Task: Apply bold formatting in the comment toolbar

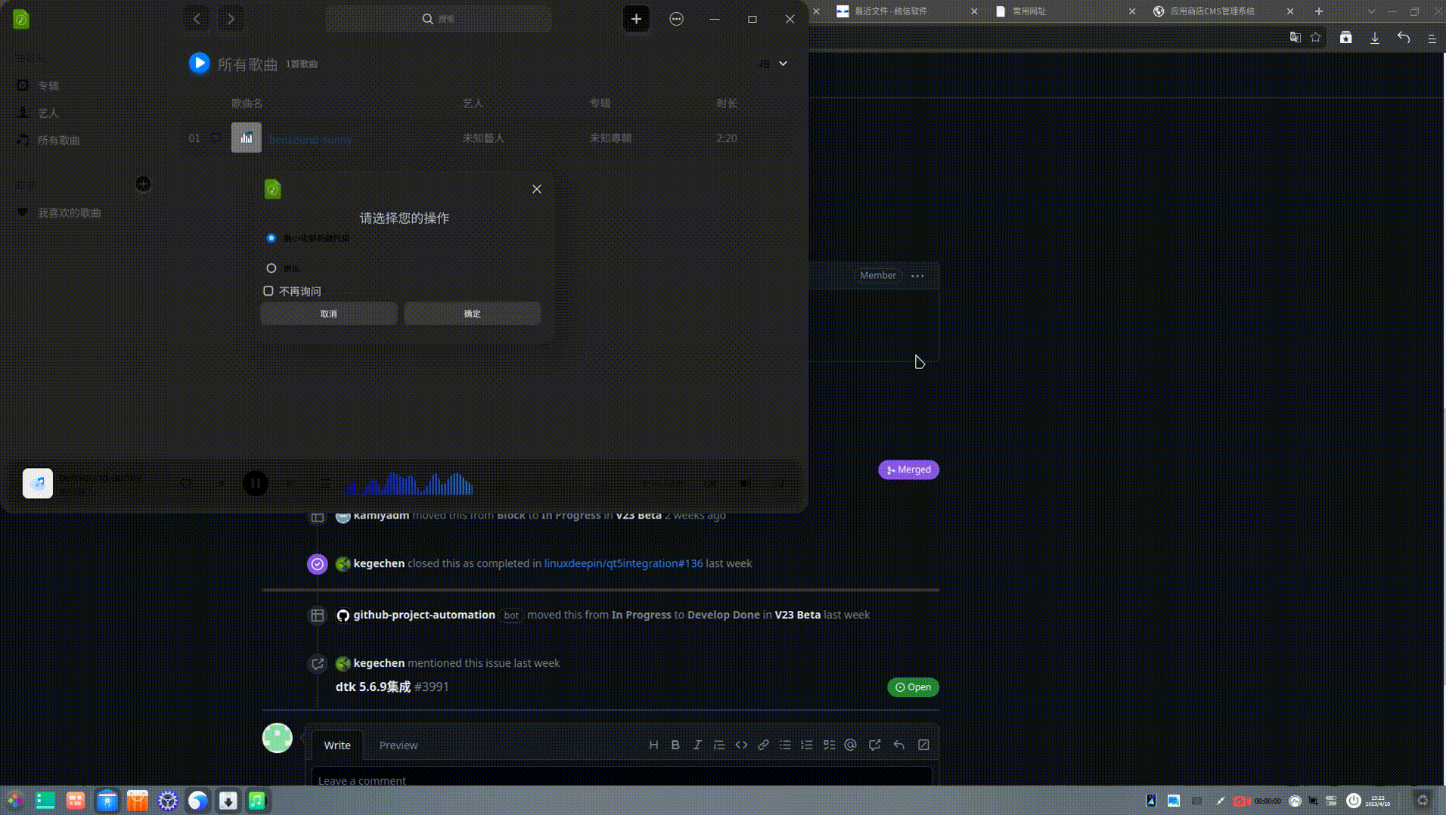Action: tap(675, 745)
